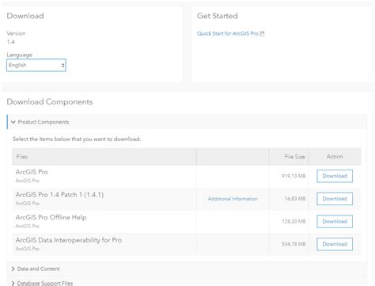Click the File Size column header
Viewport: 375px width, 286px height.
(x=294, y=157)
